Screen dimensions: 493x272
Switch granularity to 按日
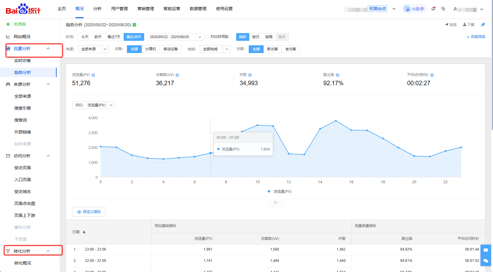tap(256, 37)
